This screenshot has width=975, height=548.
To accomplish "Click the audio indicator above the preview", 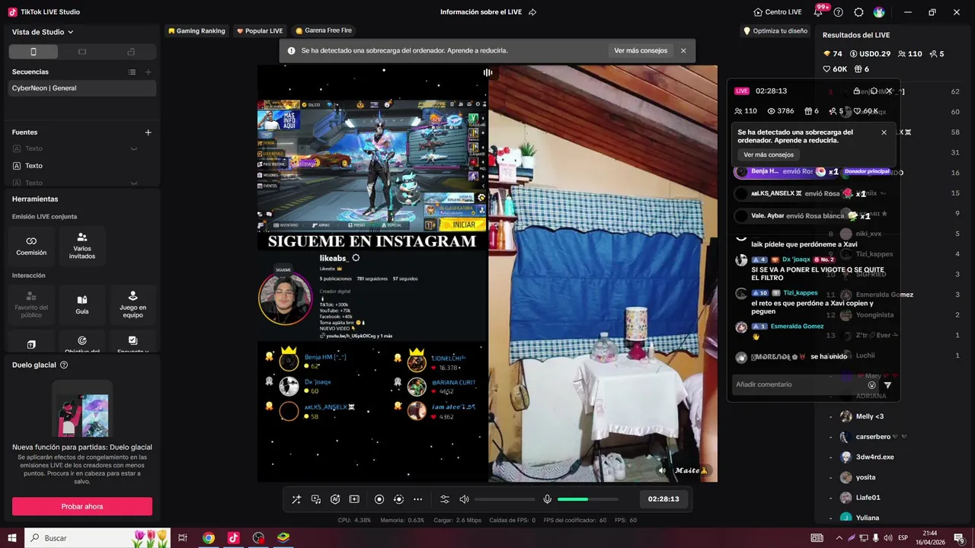I will (487, 72).
